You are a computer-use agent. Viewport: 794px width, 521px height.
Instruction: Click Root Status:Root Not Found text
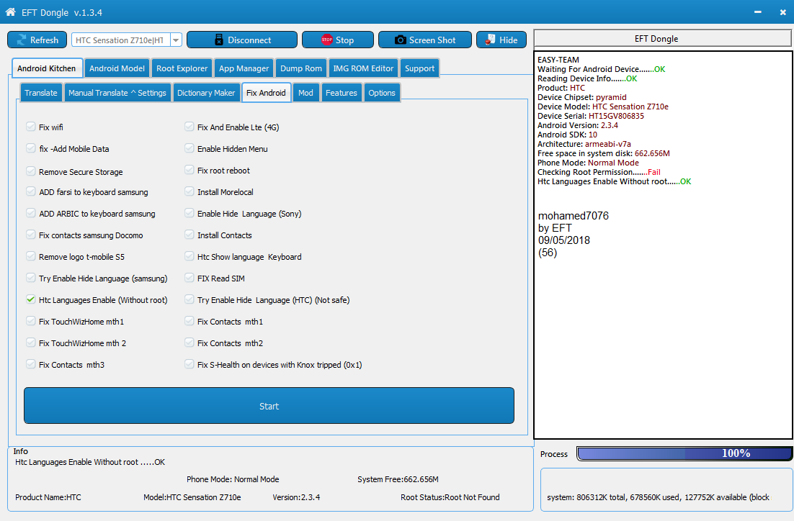(x=450, y=497)
